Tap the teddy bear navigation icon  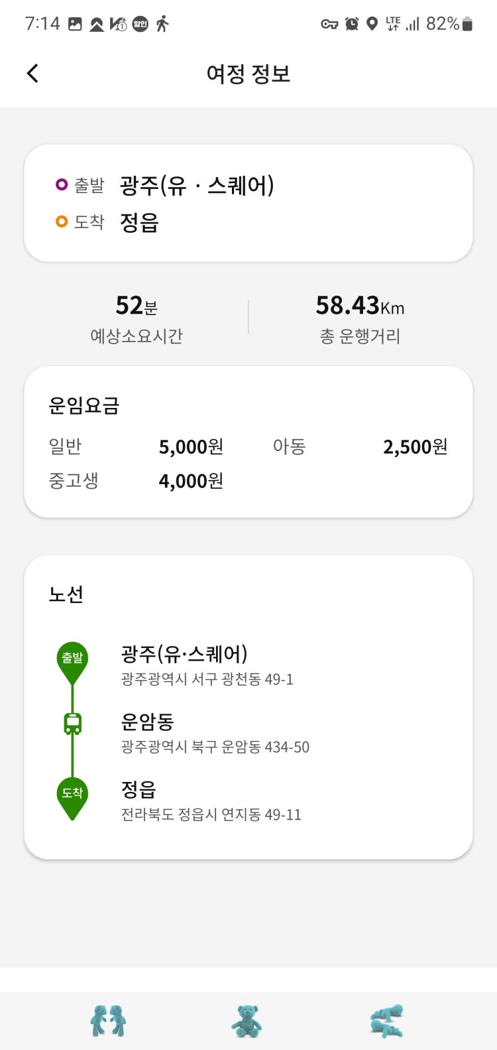click(x=247, y=1021)
